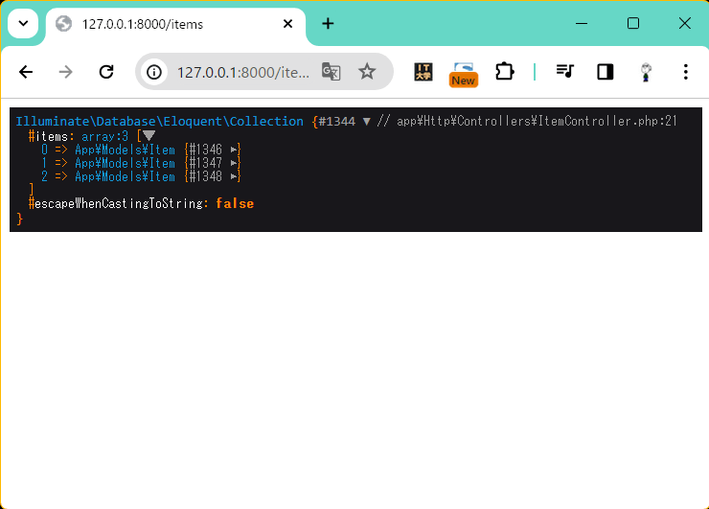The height and width of the screenshot is (509, 709).
Task: Click the false value
Action: (x=235, y=203)
